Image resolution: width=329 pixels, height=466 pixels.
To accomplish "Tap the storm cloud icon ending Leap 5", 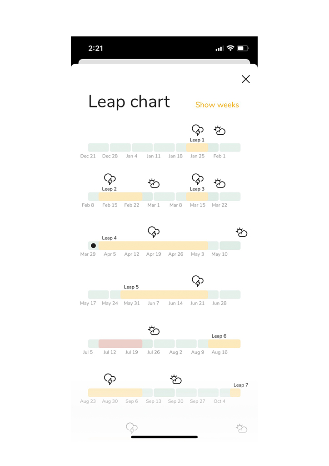I will (197, 281).
